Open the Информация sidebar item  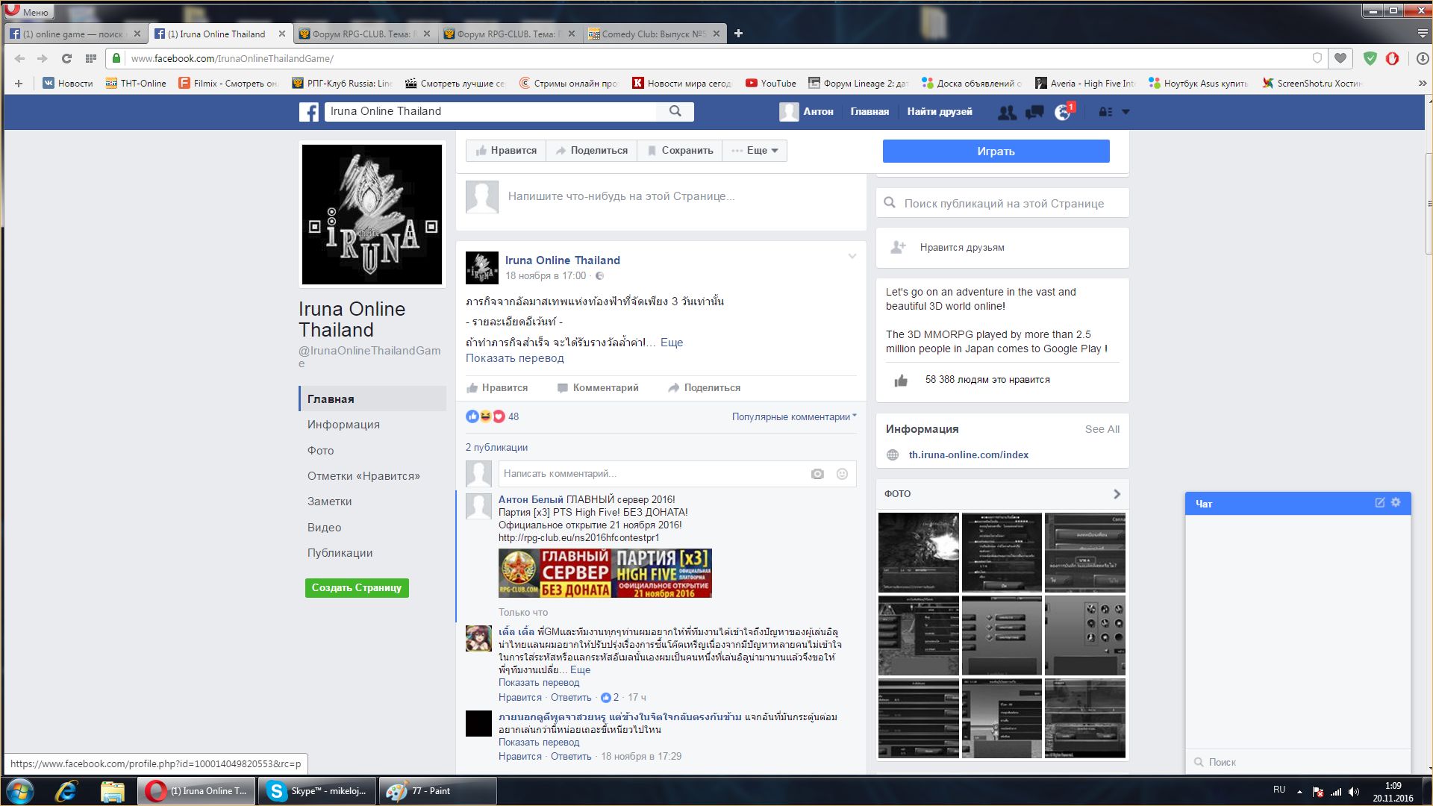tap(343, 425)
